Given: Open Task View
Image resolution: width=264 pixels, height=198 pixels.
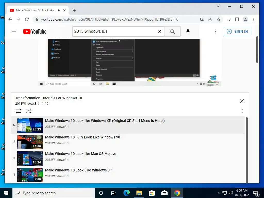Looking at the screenshot, I should [113, 193].
